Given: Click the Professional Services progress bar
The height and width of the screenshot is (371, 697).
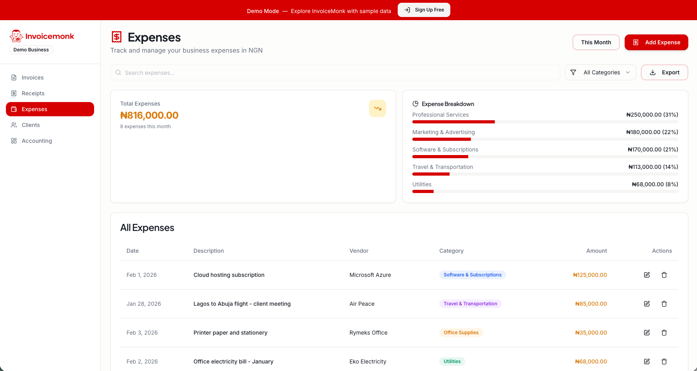Looking at the screenshot, I should pyautogui.click(x=545, y=122).
